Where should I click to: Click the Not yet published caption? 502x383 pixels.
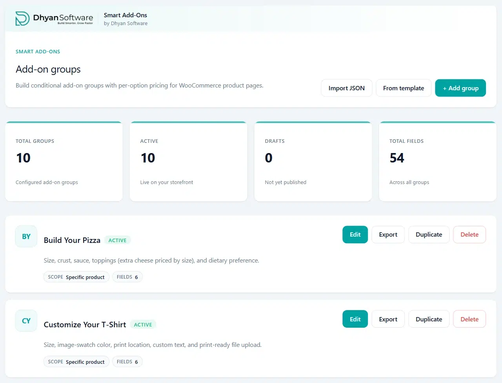[286, 182]
